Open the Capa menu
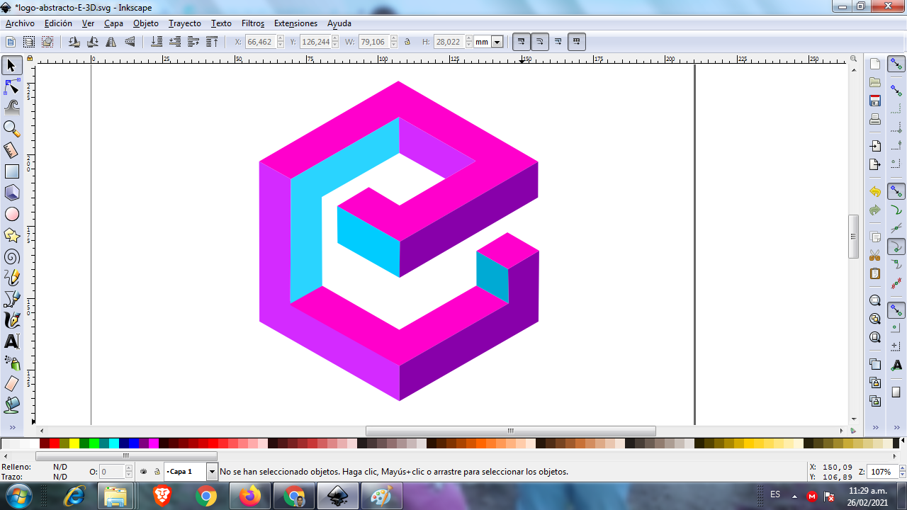907x510 pixels. click(113, 23)
